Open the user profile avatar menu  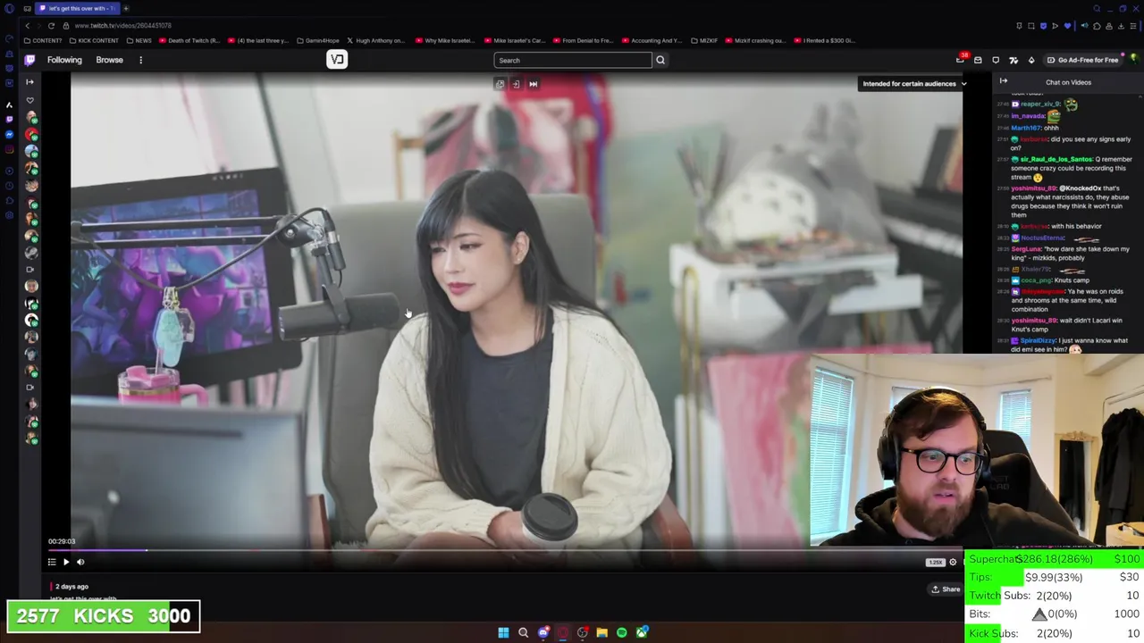click(x=1134, y=60)
